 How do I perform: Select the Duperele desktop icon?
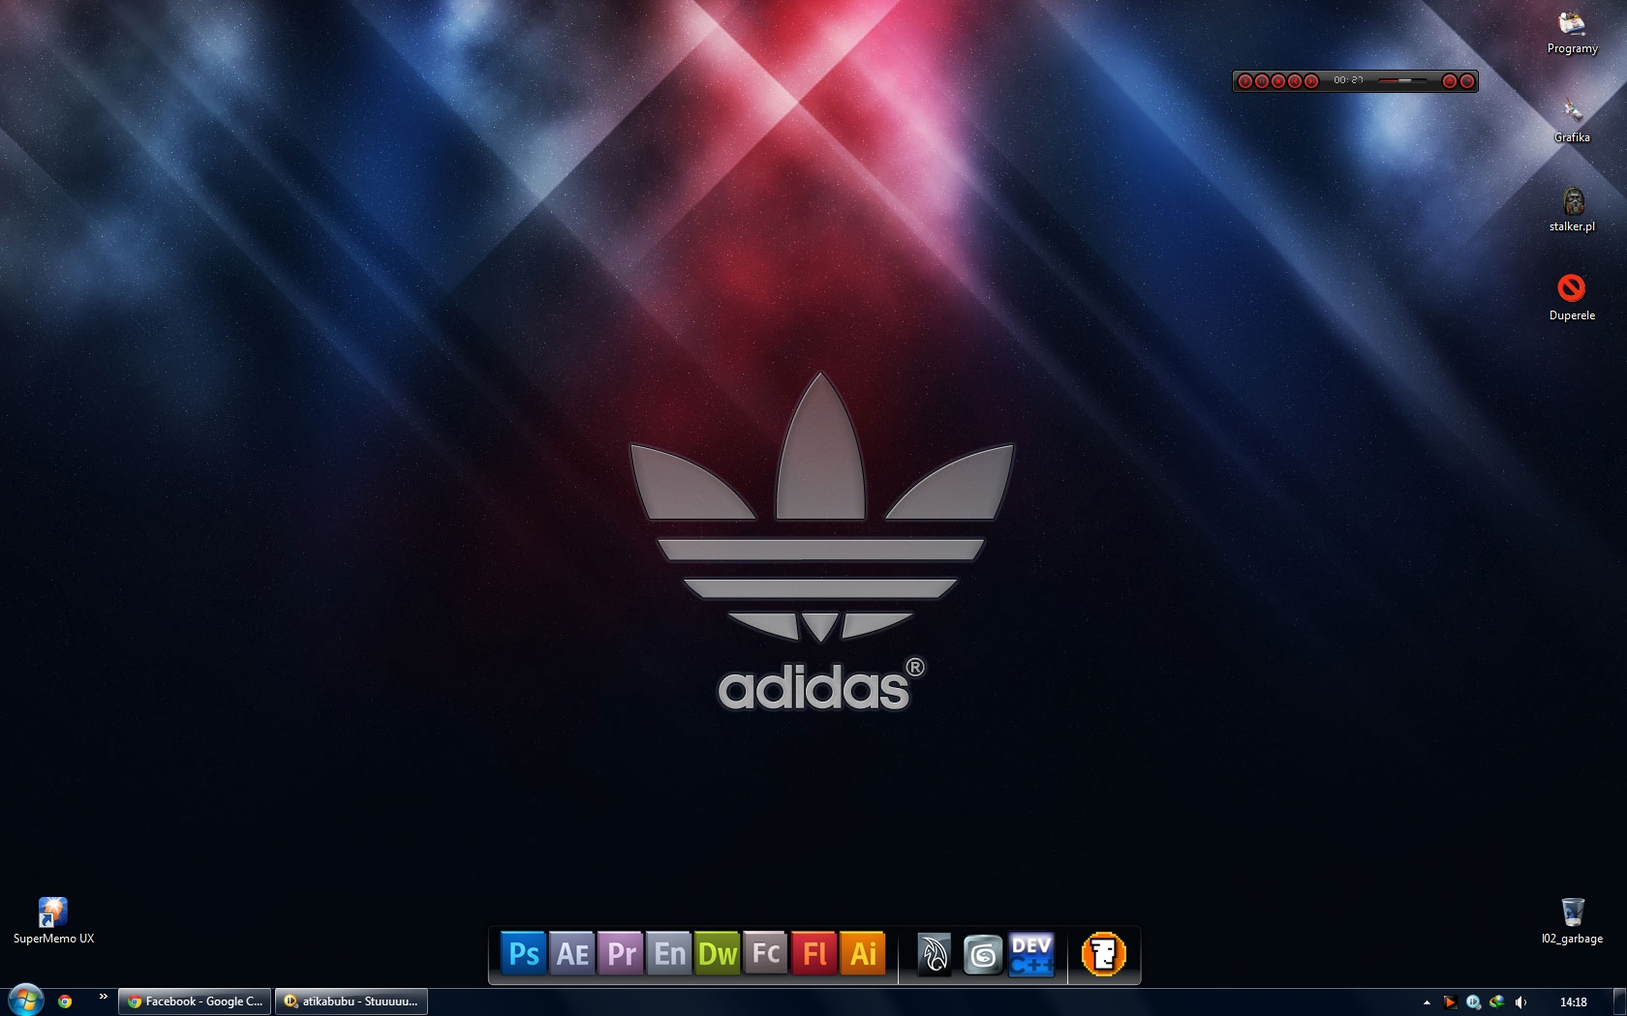point(1572,299)
